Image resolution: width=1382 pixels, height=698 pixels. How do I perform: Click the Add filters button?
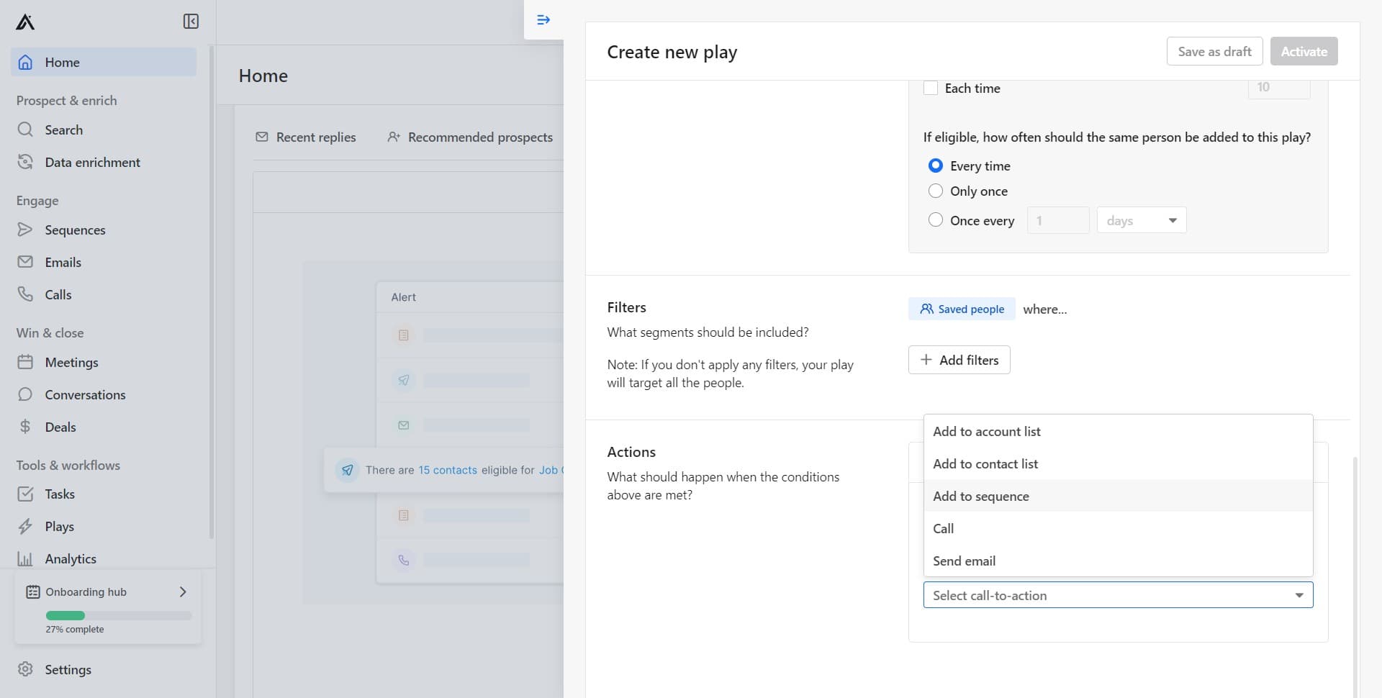pyautogui.click(x=959, y=360)
